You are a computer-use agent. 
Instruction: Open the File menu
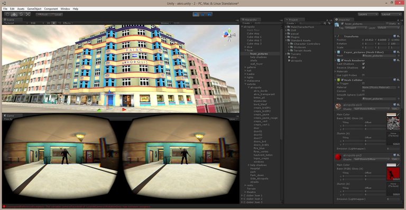pyautogui.click(x=5, y=9)
